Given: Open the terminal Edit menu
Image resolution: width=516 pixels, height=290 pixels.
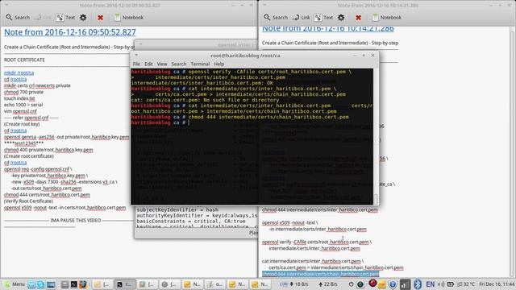Looking at the screenshot, I should pos(148,64).
